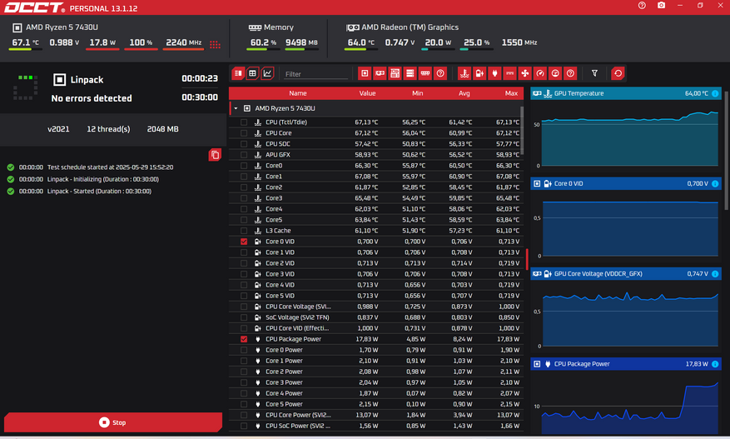Screen dimensions: 730x439
Task: Select the GPU Temperature graph header
Action: tap(626, 93)
